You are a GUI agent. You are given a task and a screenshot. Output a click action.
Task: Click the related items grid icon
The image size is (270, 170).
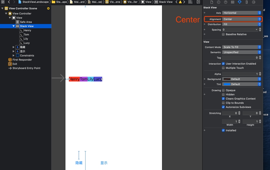tap(3, 2)
